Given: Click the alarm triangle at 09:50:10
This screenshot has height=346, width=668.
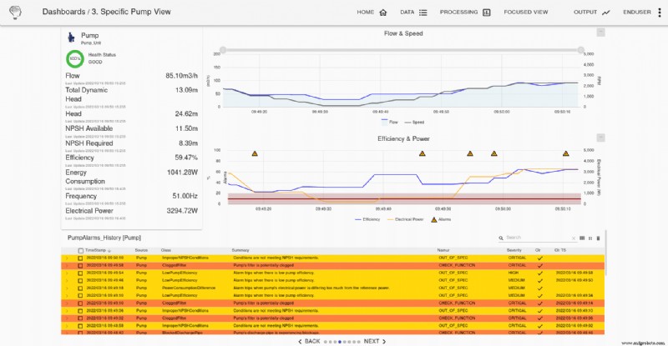Looking at the screenshot, I should tap(566, 153).
